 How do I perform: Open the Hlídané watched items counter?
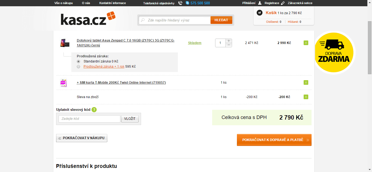click(x=295, y=22)
